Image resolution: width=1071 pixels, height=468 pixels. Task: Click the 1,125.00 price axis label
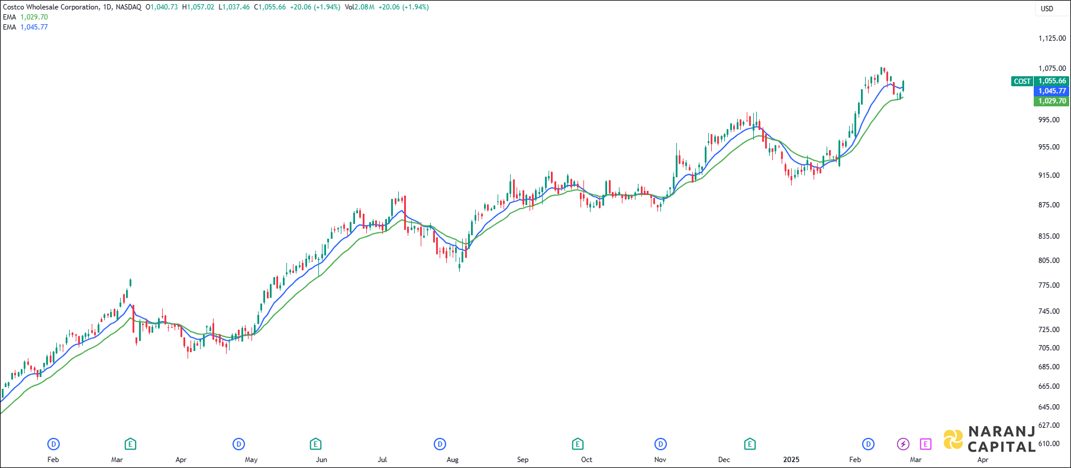point(1052,38)
